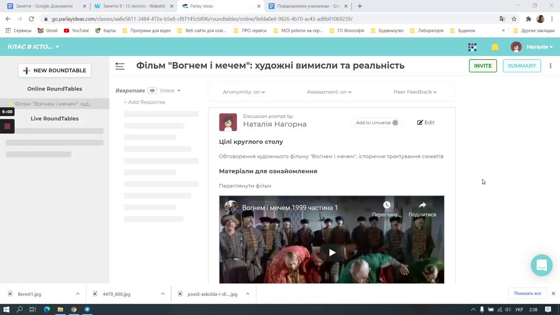
Task: Open Gmail bookmark
Action: [47, 31]
